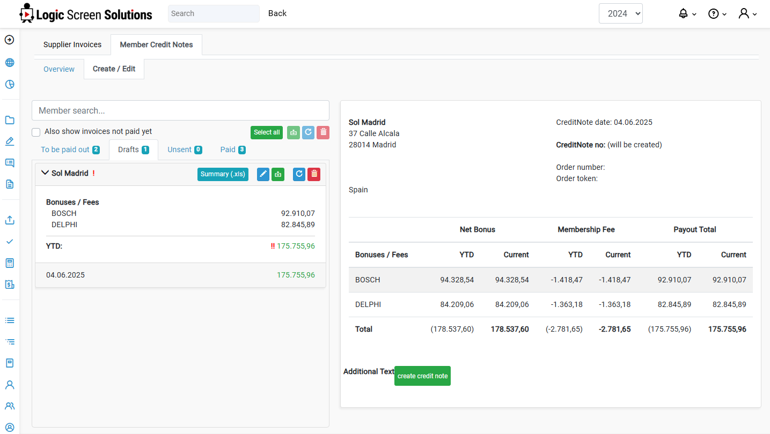Open the bulleted list icon in the sidebar
770x434 pixels.
[9, 320]
